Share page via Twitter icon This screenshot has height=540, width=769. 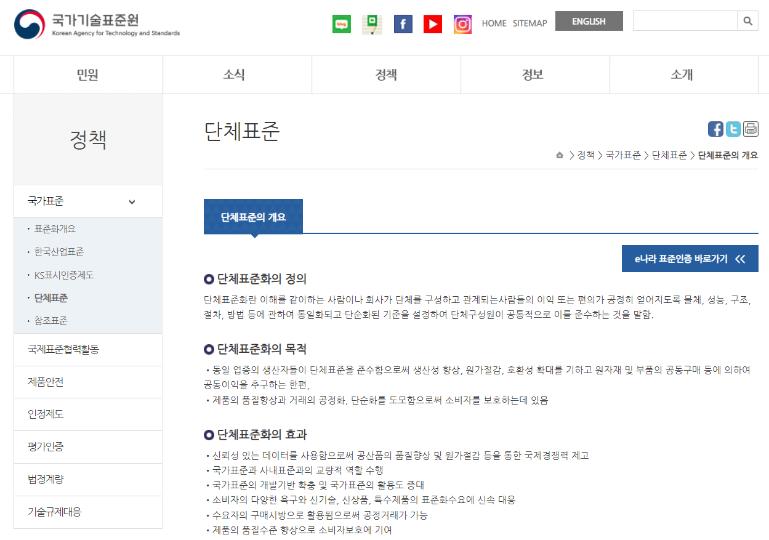click(x=733, y=129)
